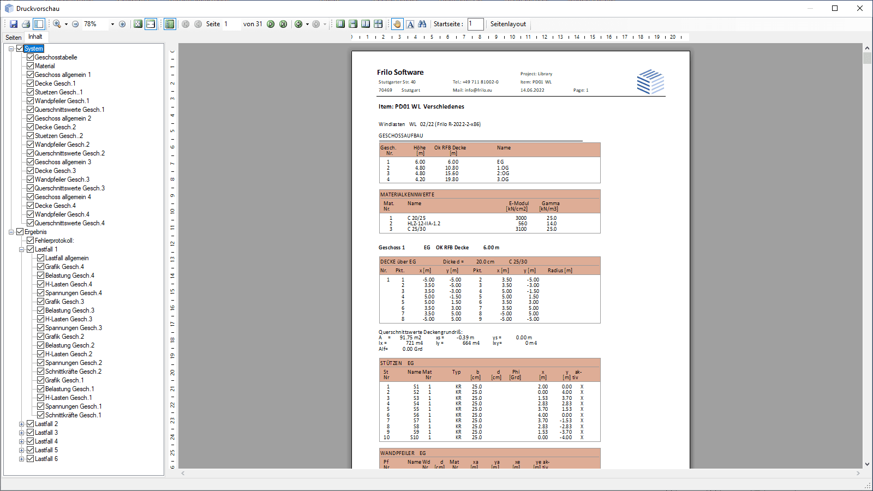Go to the first page icon
This screenshot has height=491, width=873.
[186, 24]
